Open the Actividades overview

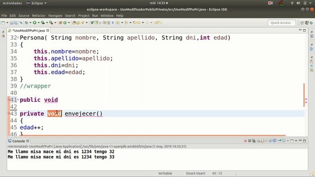[x=12, y=3]
